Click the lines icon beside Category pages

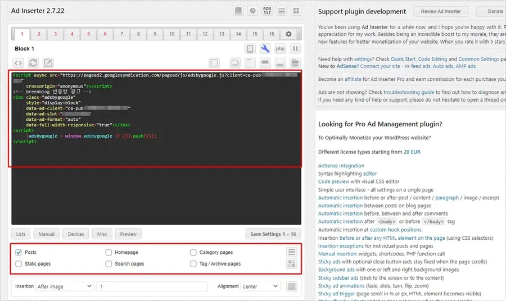point(292,252)
